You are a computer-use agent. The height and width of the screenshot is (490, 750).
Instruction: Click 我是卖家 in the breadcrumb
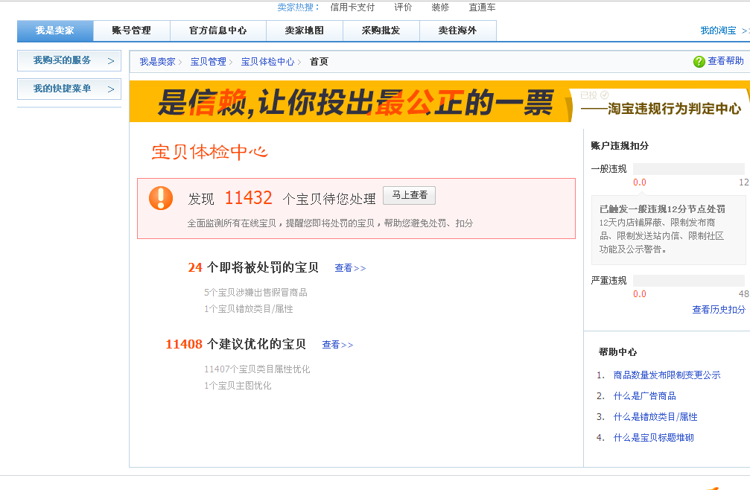coord(157,62)
